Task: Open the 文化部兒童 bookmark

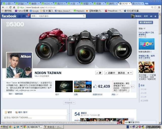Action: click(132, 11)
